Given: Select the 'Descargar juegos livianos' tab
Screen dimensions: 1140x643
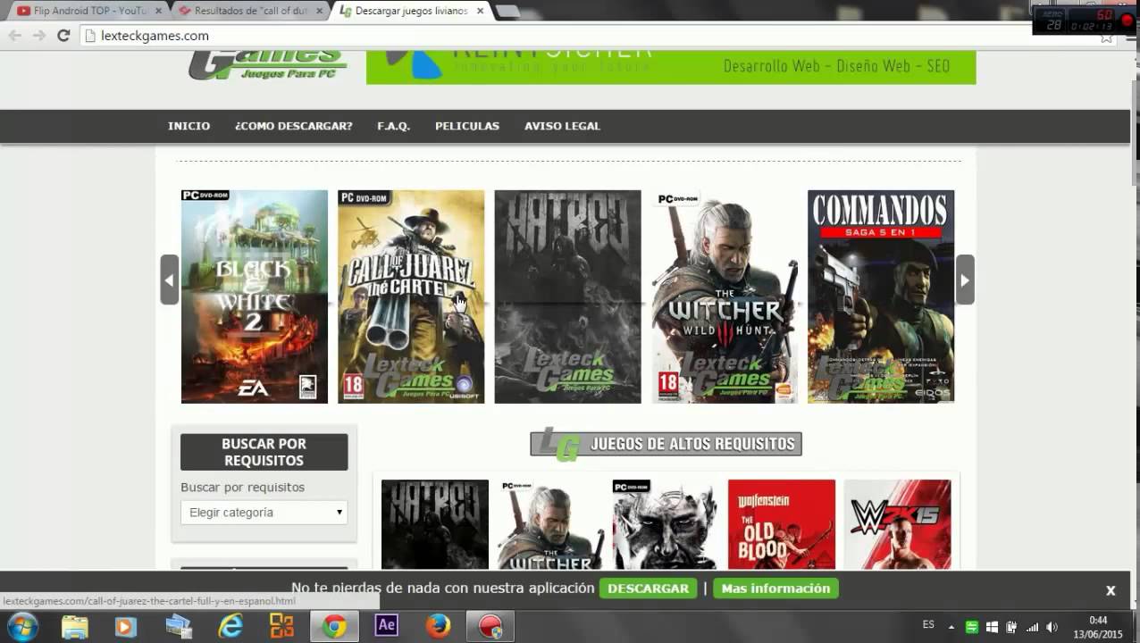Looking at the screenshot, I should (x=413, y=12).
